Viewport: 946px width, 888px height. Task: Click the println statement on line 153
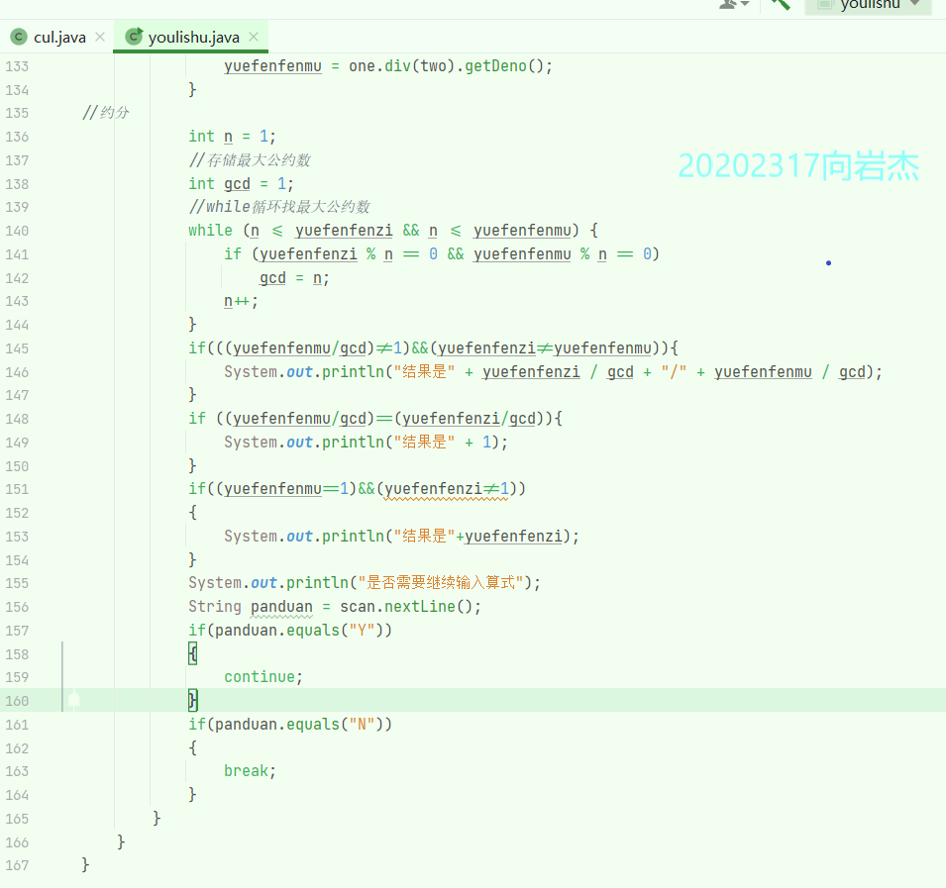coord(401,536)
